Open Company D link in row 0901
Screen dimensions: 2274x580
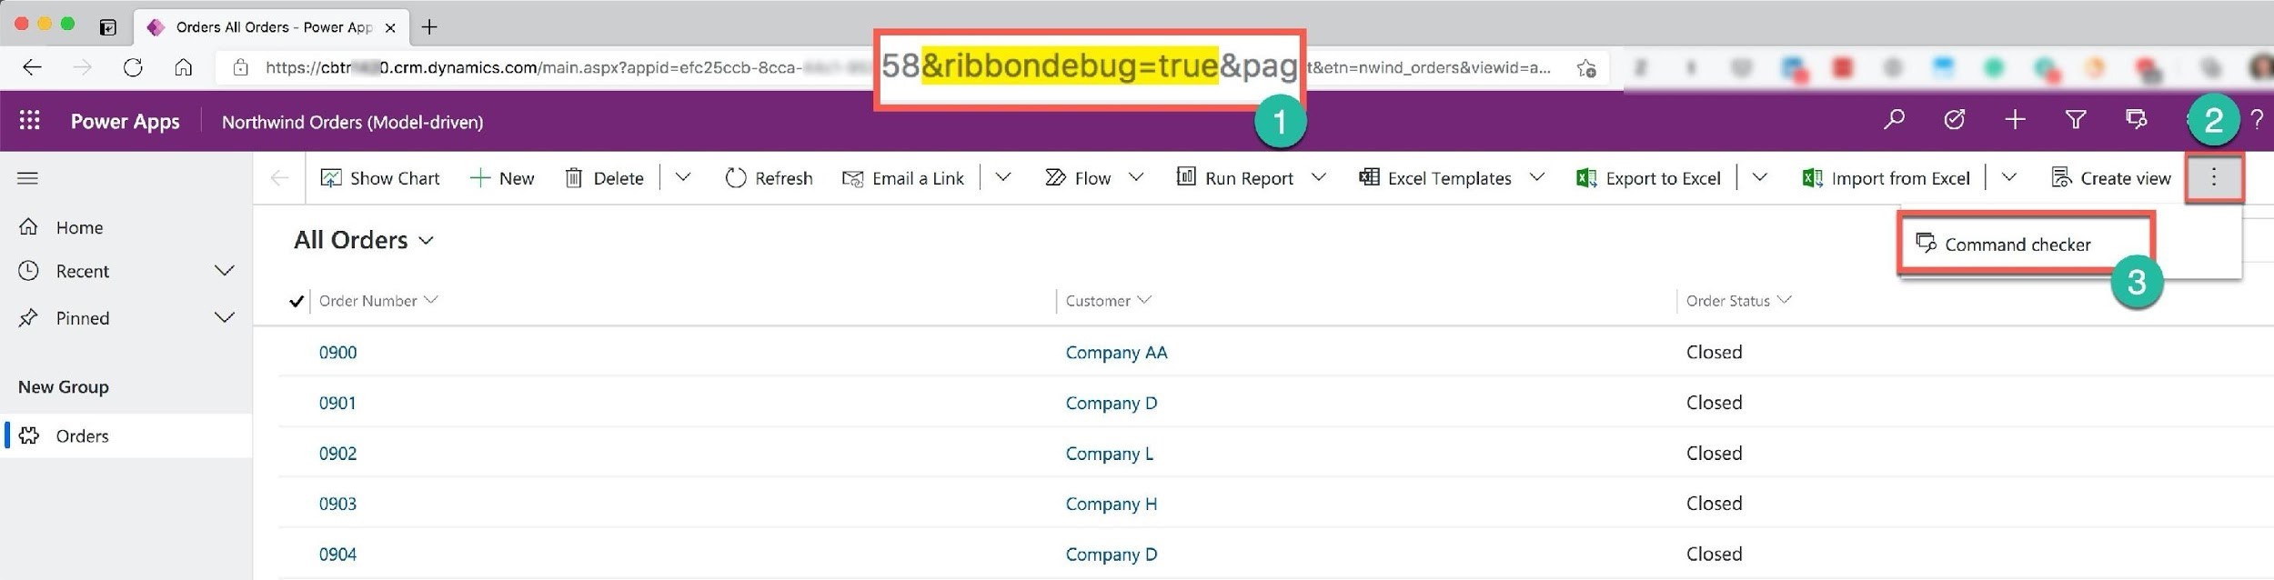pos(1112,403)
